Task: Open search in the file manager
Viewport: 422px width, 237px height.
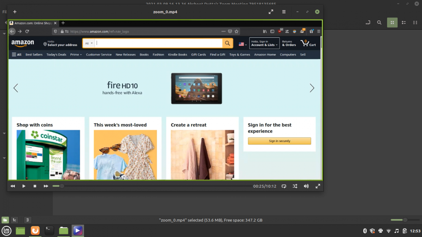Action: [379, 23]
